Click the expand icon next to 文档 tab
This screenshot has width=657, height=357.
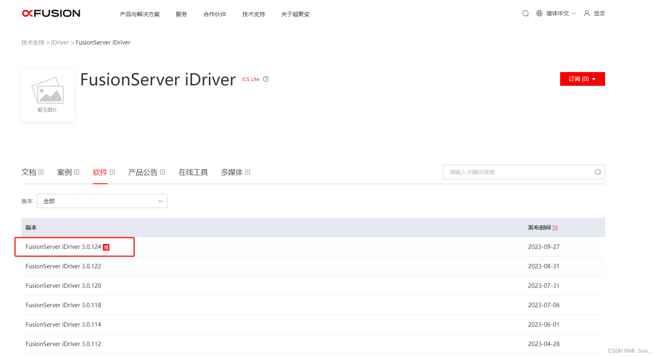click(x=41, y=172)
